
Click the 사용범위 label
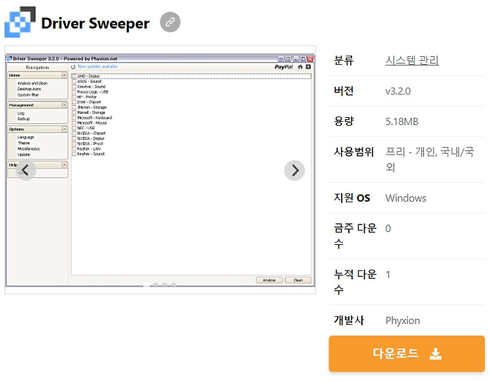point(353,151)
